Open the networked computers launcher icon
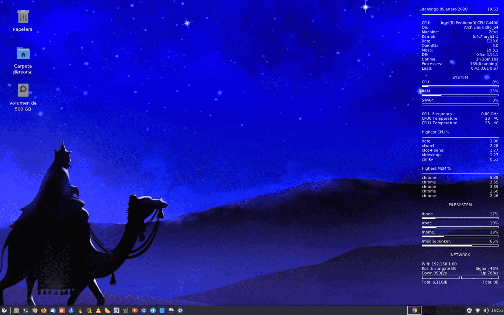 coord(171,310)
